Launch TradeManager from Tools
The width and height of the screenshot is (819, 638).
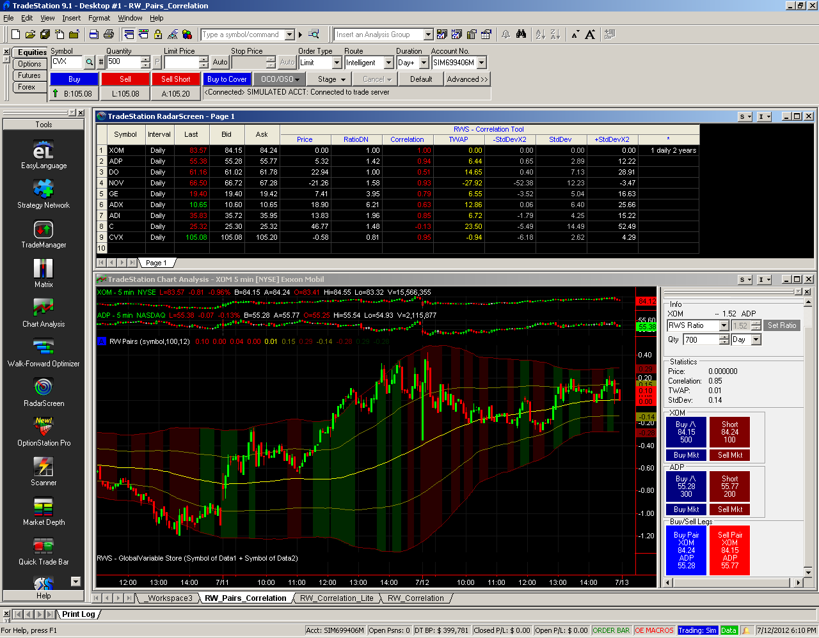pos(44,234)
